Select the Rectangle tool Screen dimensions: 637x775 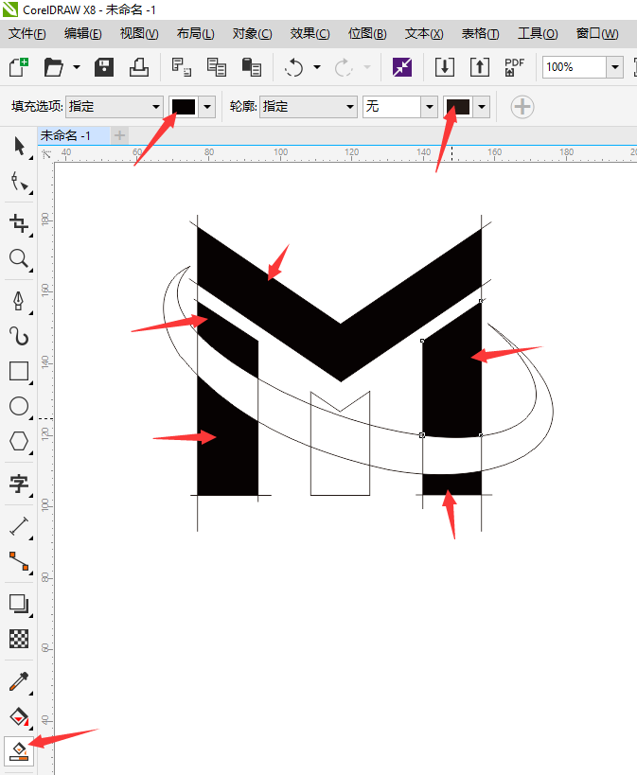(x=19, y=371)
